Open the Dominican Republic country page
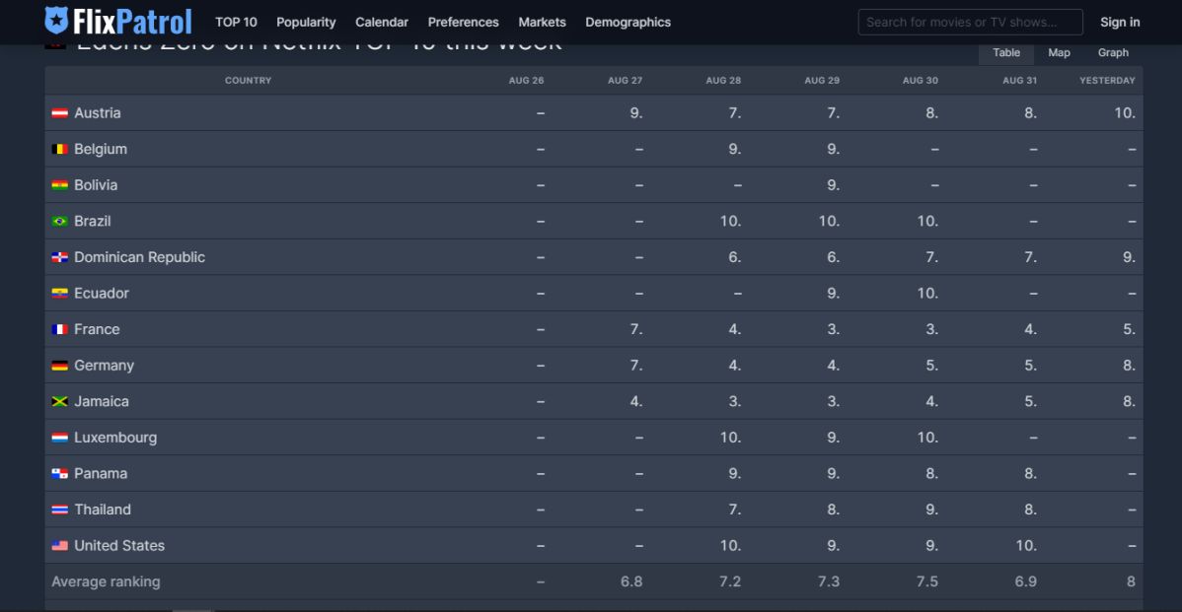Viewport: 1182px width, 612px height. click(x=140, y=257)
